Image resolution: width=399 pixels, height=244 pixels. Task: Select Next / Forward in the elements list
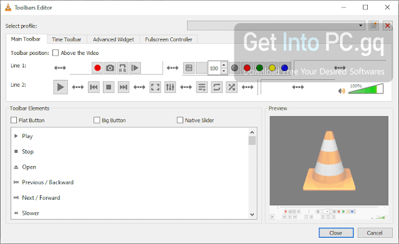(130, 198)
